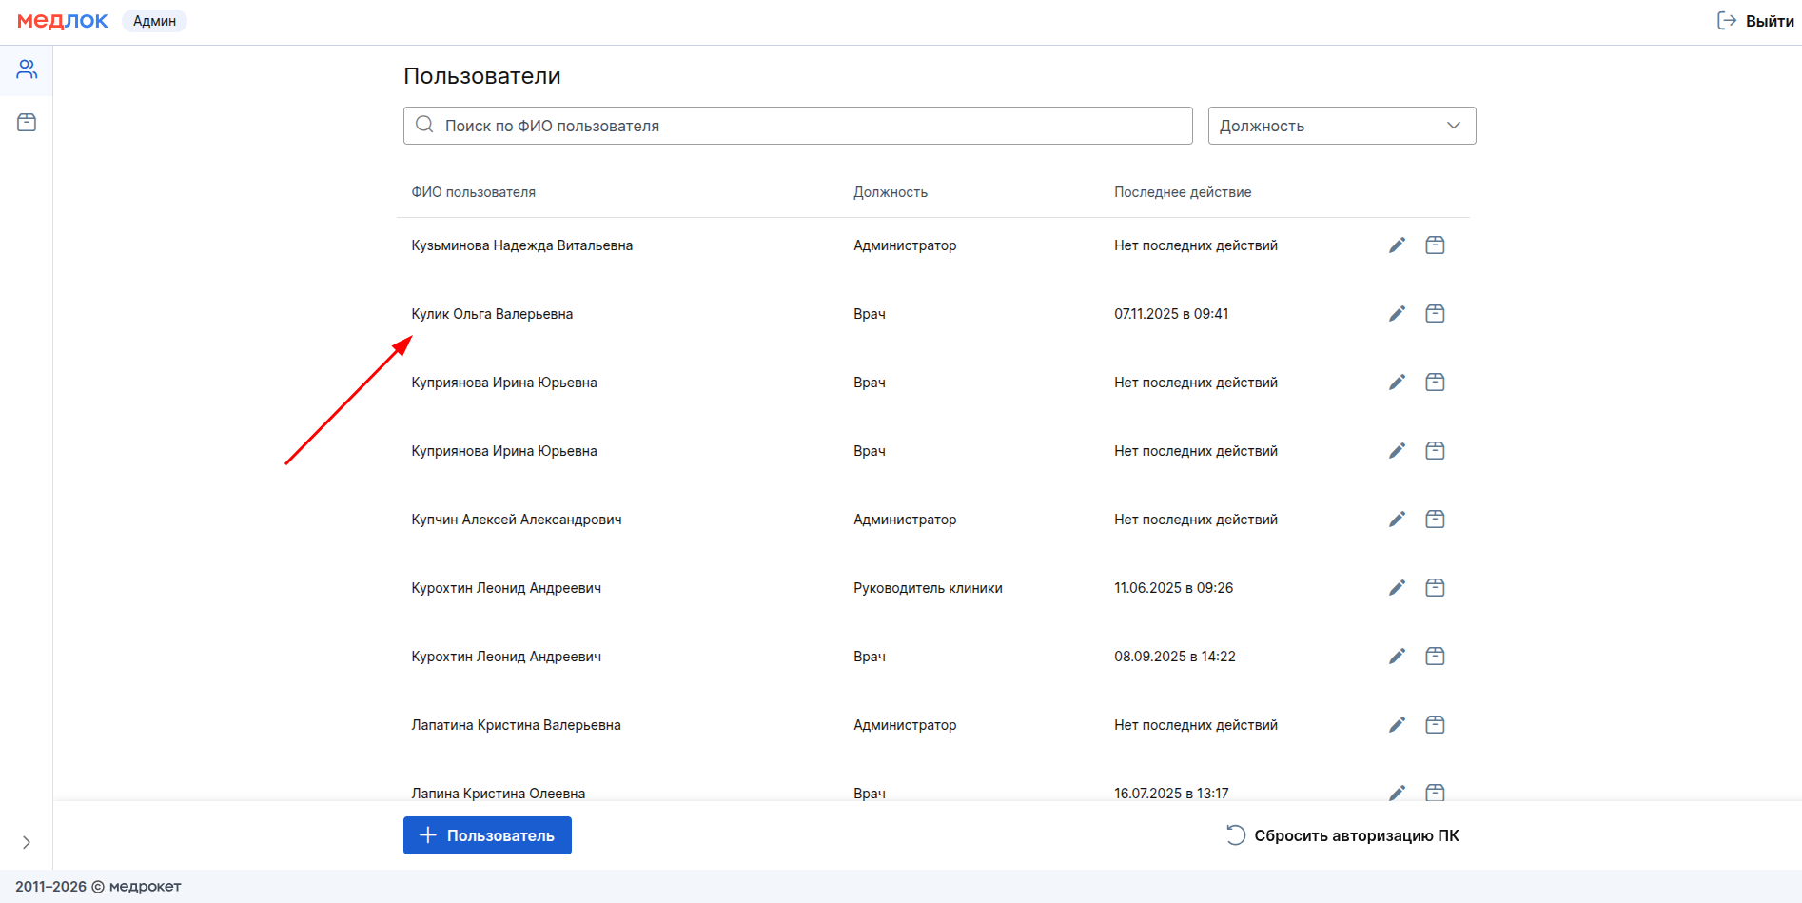The image size is (1802, 903).
Task: Open the row for Курохтин Леонид Андреевич, Врач
Action: [x=506, y=657]
